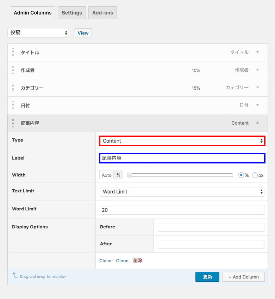Collapse the 記事内容 column with arrow
275x299 pixels.
(x=257, y=123)
